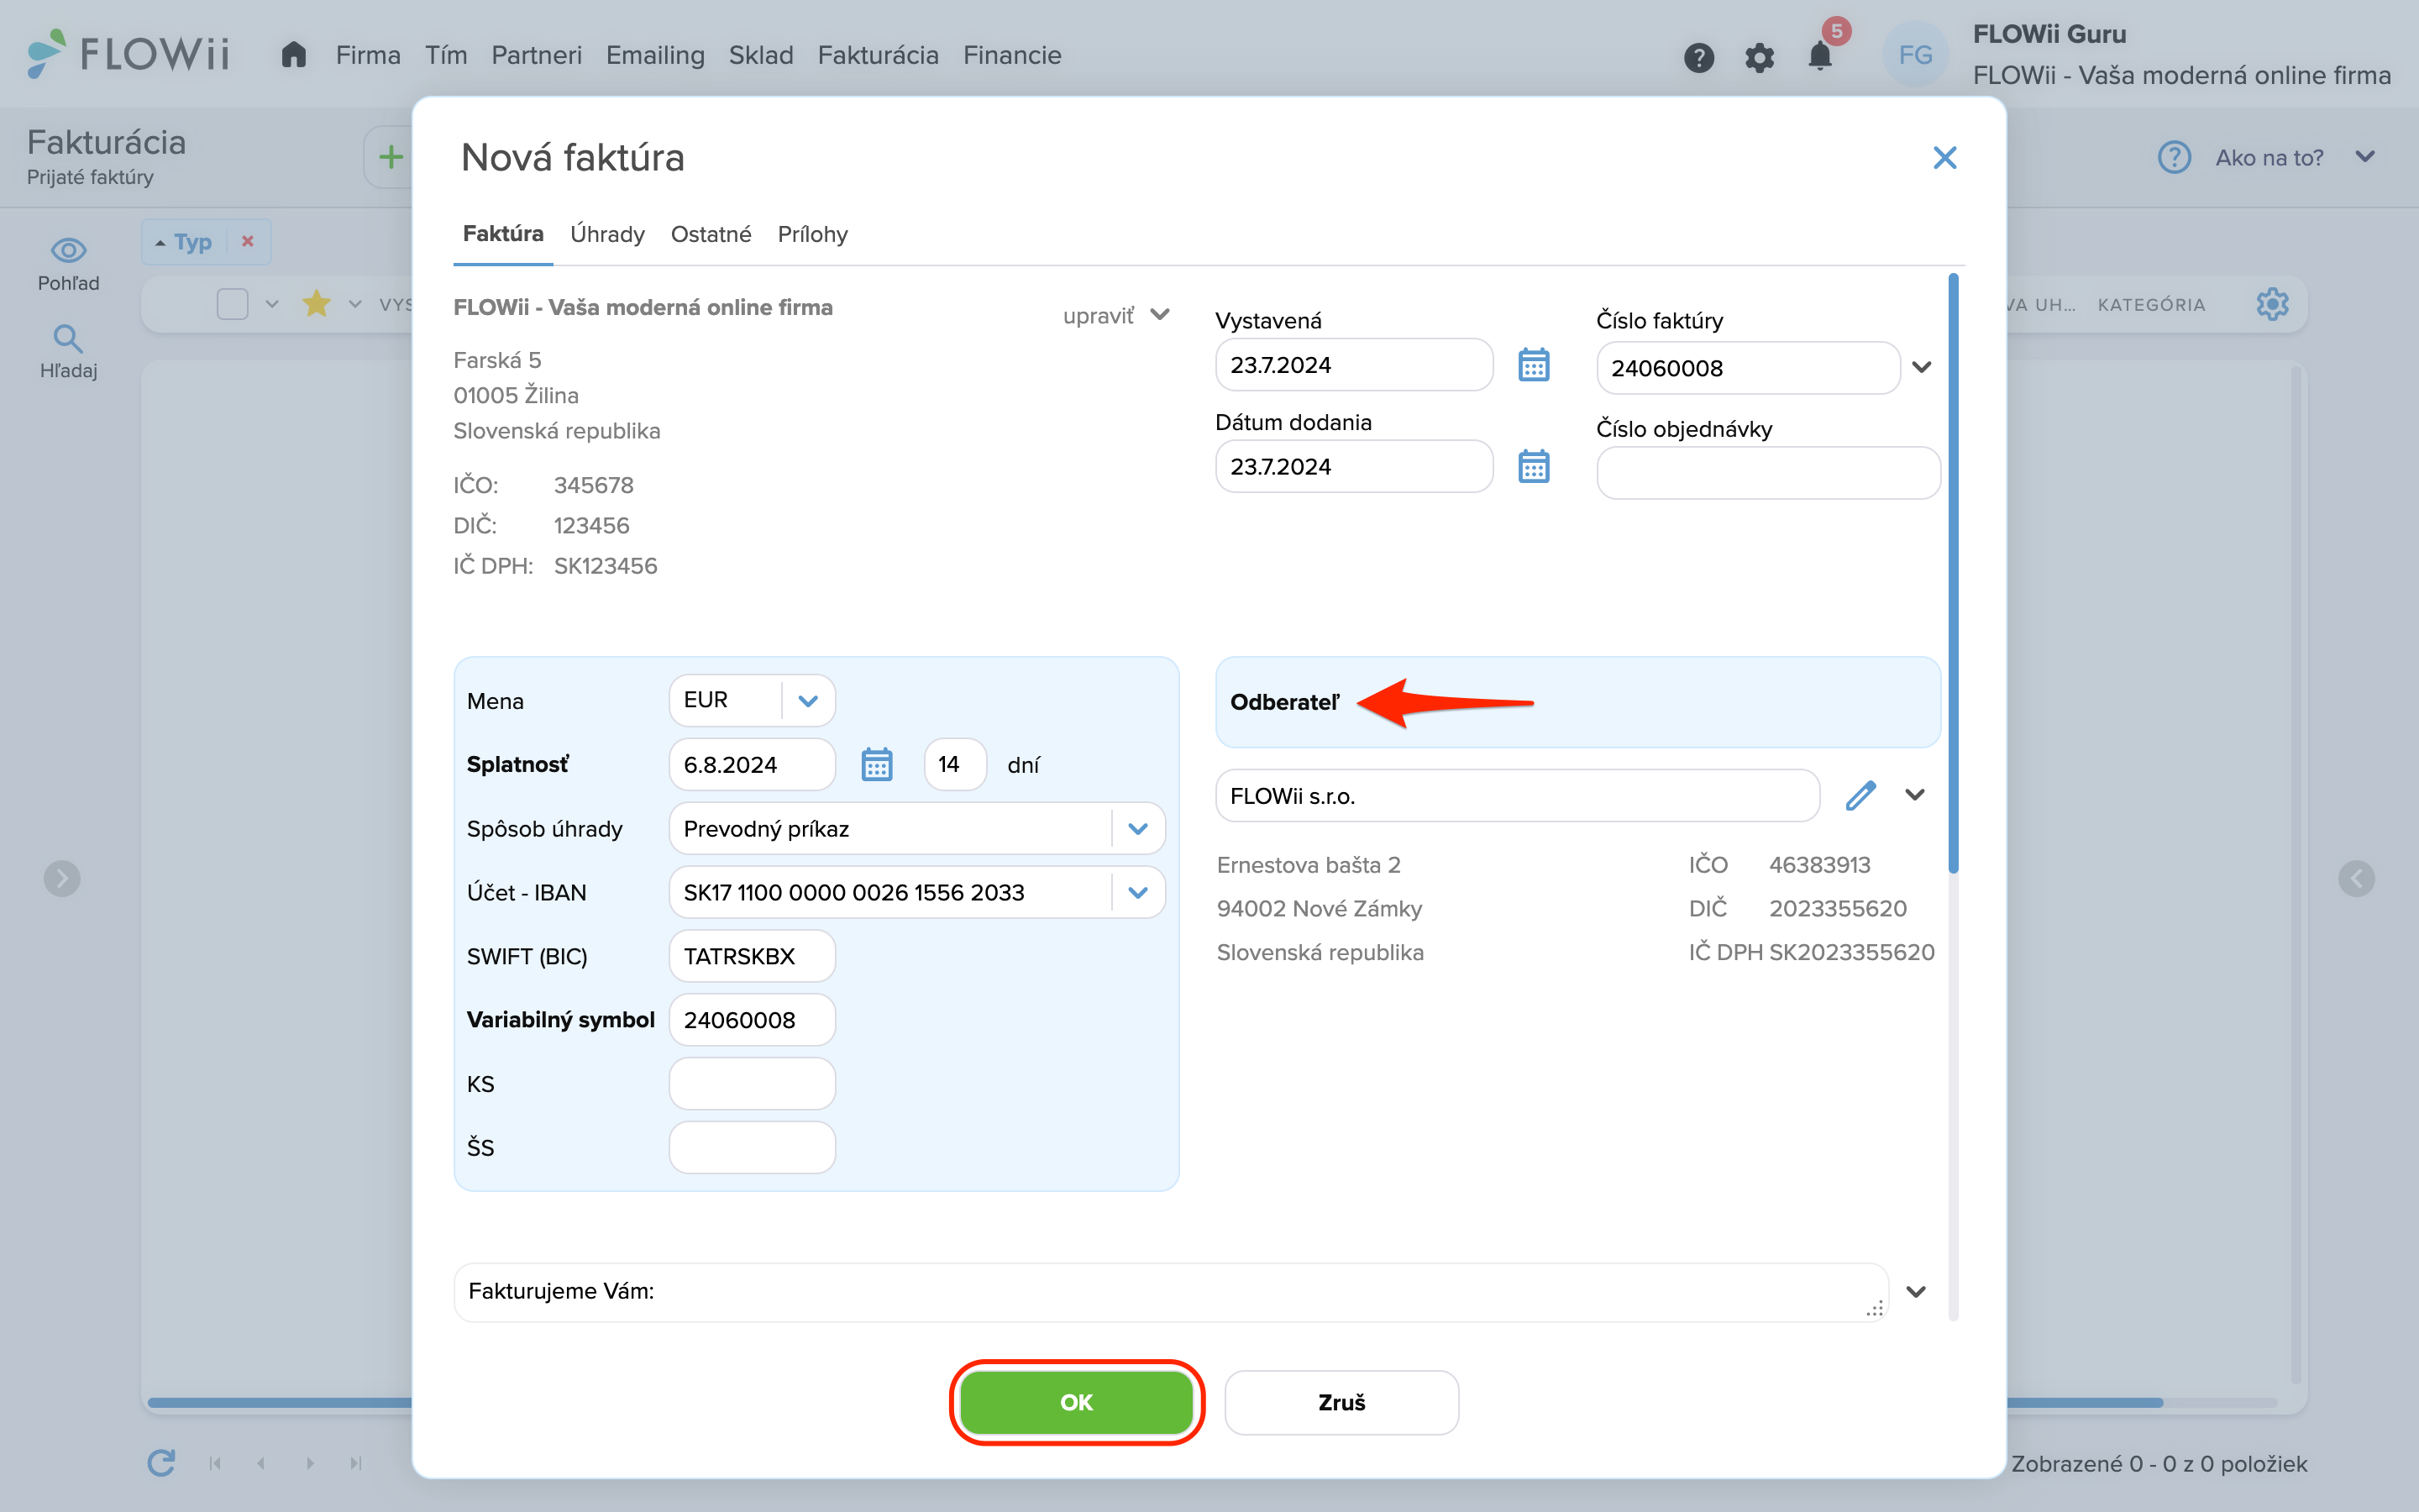Screen dimensions: 2419x1512
Task: Click the FLOWii logo
Action: click(x=128, y=53)
